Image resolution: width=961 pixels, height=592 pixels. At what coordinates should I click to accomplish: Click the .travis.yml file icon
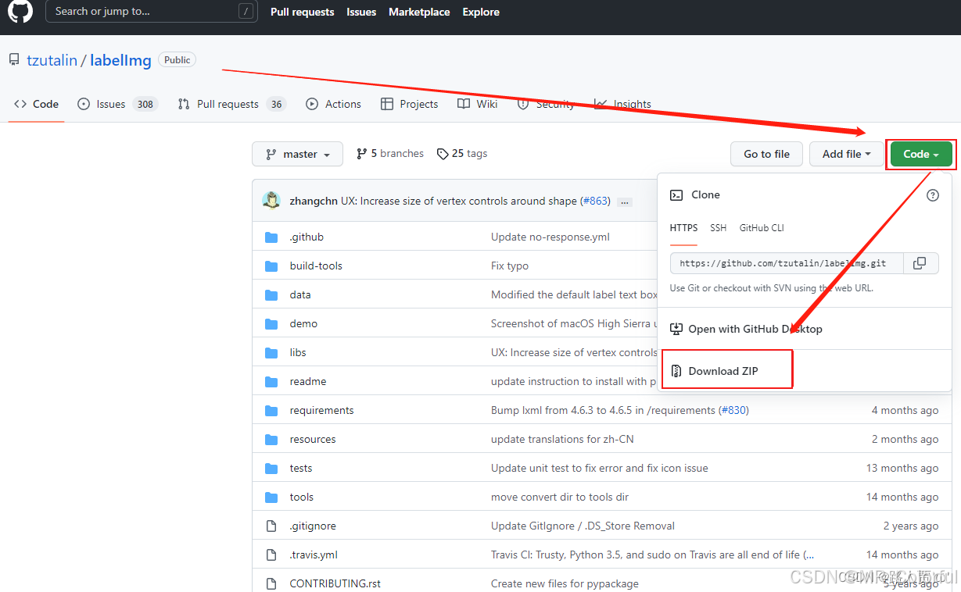pos(271,555)
